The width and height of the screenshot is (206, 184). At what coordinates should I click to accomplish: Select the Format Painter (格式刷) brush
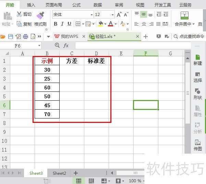pos(40,15)
